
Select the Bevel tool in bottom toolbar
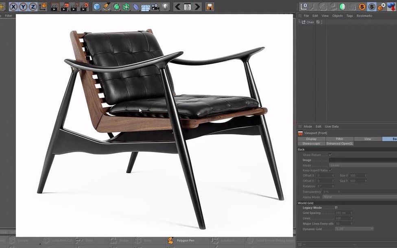point(146,240)
